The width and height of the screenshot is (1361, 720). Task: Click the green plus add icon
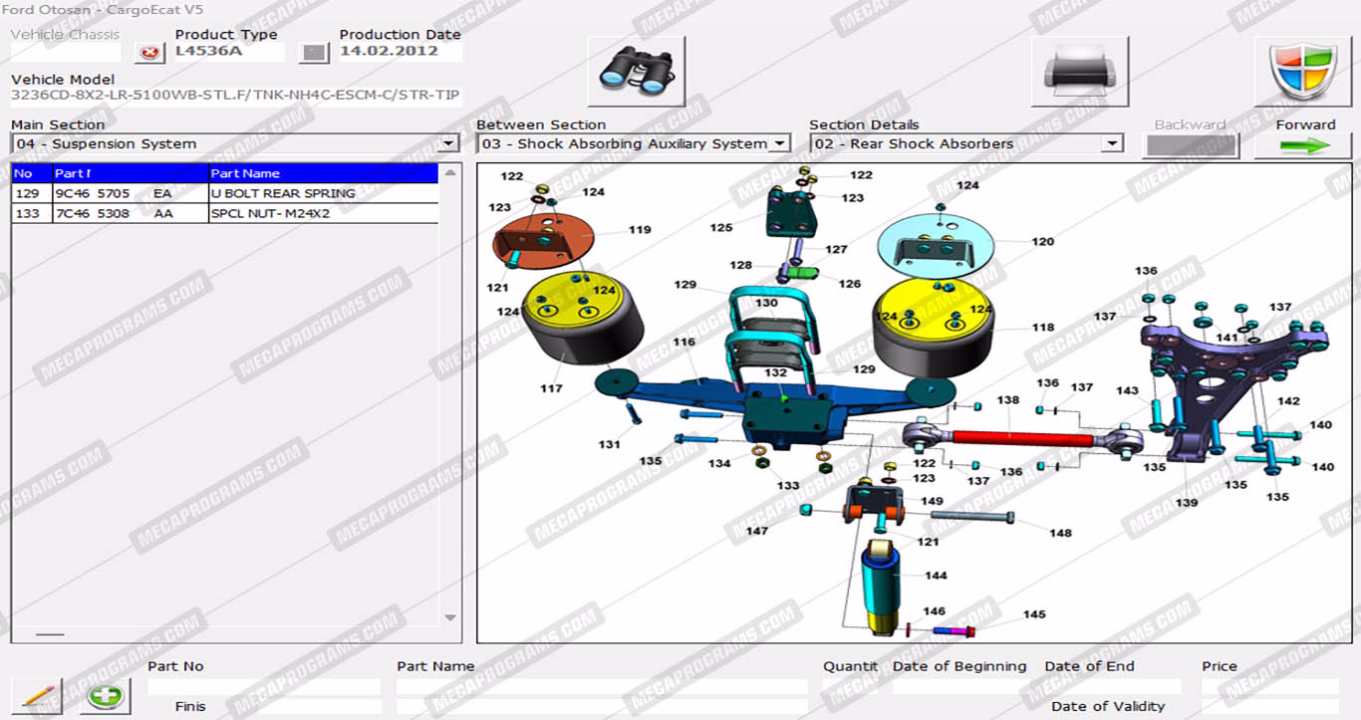pos(105,695)
